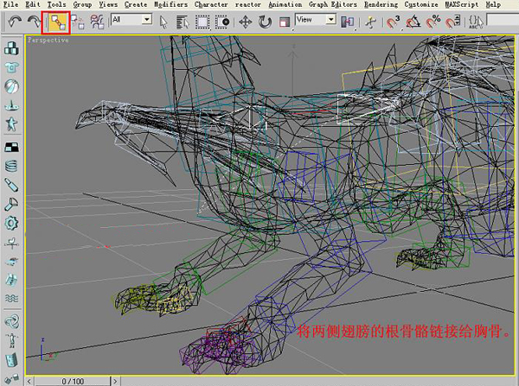Open the Animation menu

pos(285,4)
